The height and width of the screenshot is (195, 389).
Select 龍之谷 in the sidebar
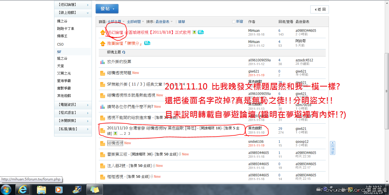[x=62, y=58]
